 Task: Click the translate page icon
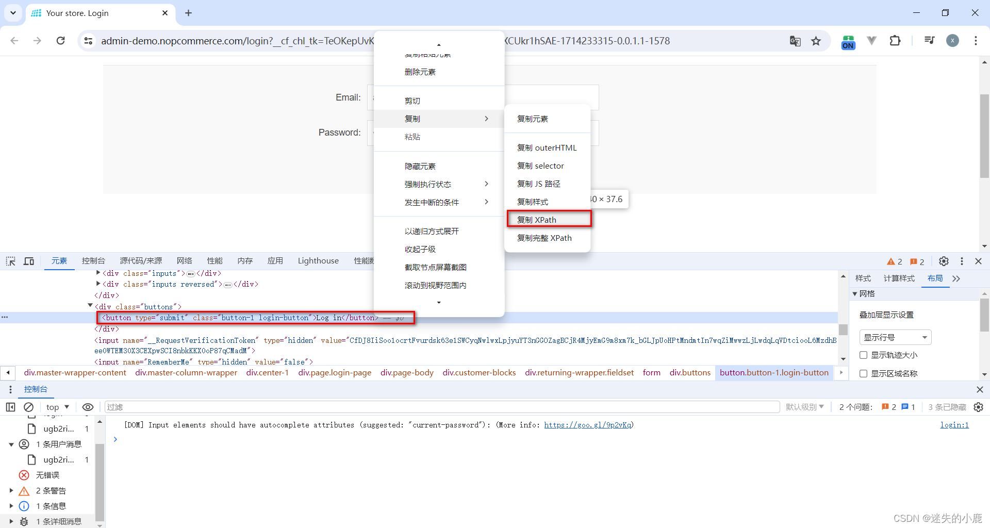pyautogui.click(x=795, y=41)
